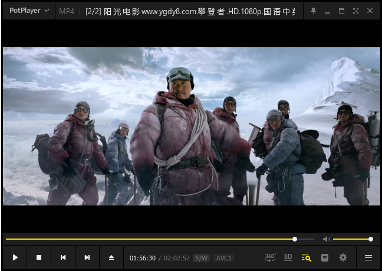Switch to fullscreen mode
The image size is (382, 271).
pos(355,11)
